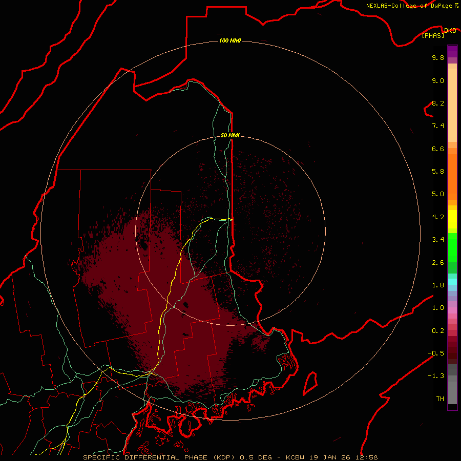Click the KCBW station identifier in caption

pos(295,457)
